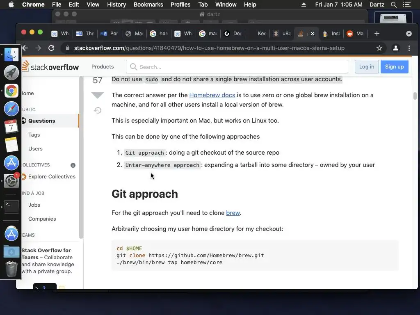The height and width of the screenshot is (315, 420).
Task: Click the 'Git approach' heading
Action: tap(145, 194)
